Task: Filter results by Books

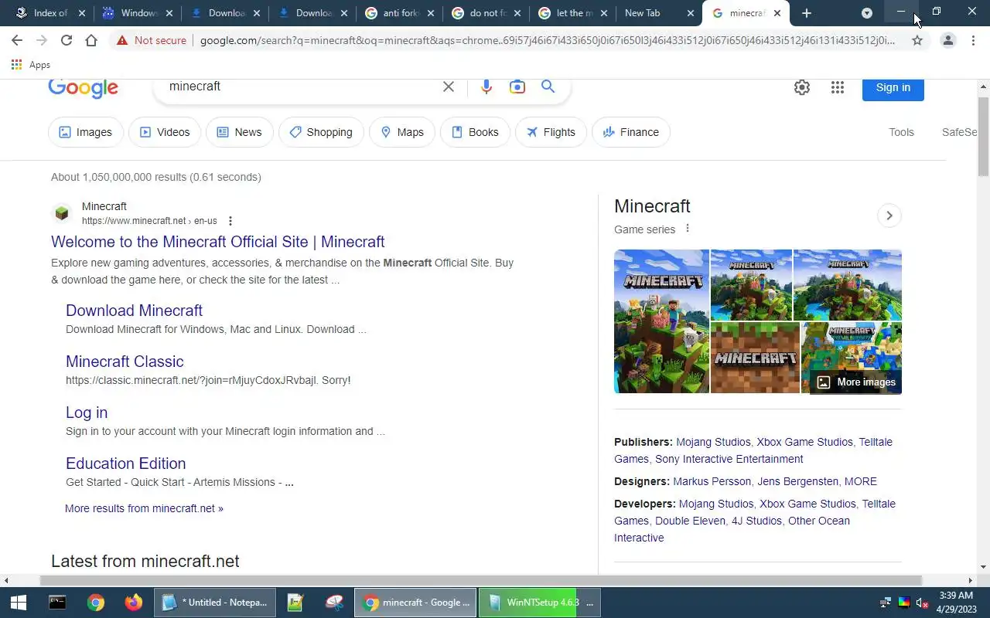Action: coord(475,132)
